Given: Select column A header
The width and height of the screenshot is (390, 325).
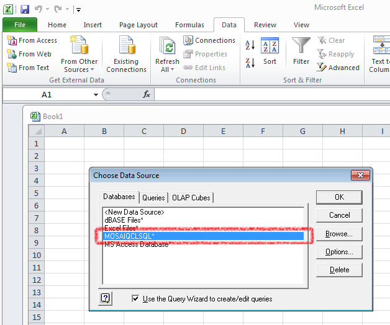Looking at the screenshot, I should [64, 131].
